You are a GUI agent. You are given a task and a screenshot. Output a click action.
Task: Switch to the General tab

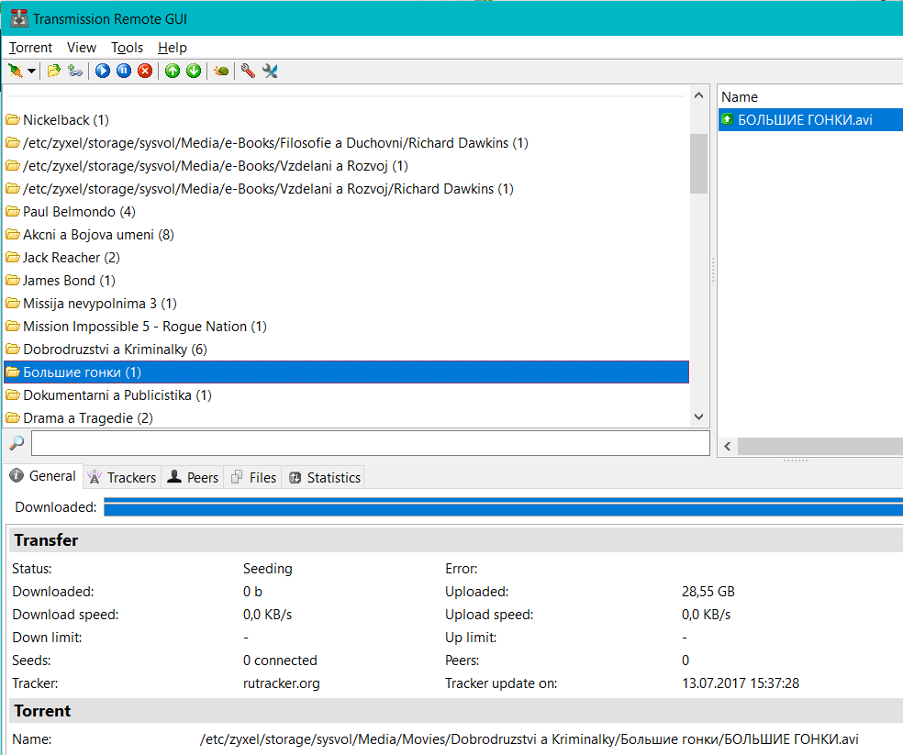(x=43, y=476)
